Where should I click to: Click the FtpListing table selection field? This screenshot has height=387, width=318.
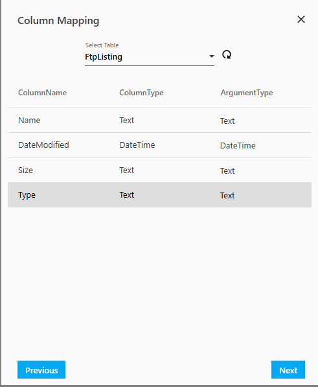point(150,57)
